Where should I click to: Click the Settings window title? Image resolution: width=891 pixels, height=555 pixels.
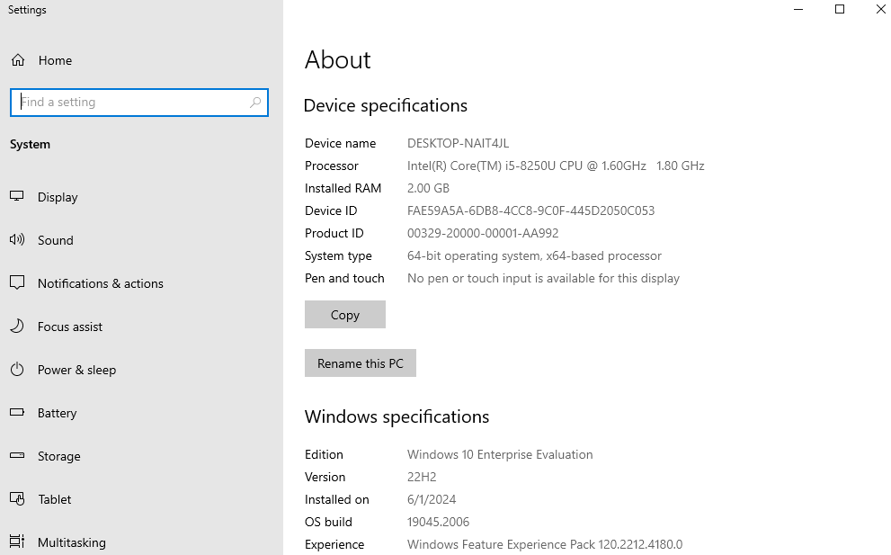27,10
